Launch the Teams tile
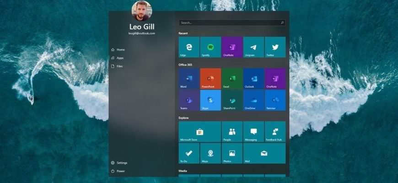The image size is (398, 183). coord(189,100)
